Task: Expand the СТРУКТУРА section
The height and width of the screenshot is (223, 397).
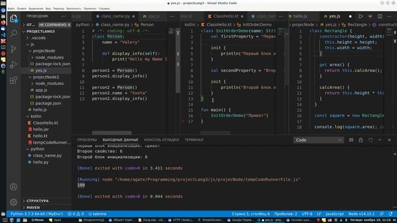Action: tap(46, 201)
